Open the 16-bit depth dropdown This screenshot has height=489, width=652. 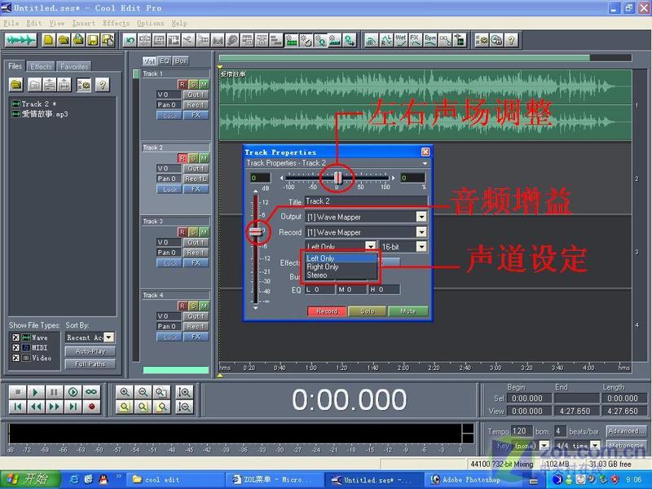421,247
